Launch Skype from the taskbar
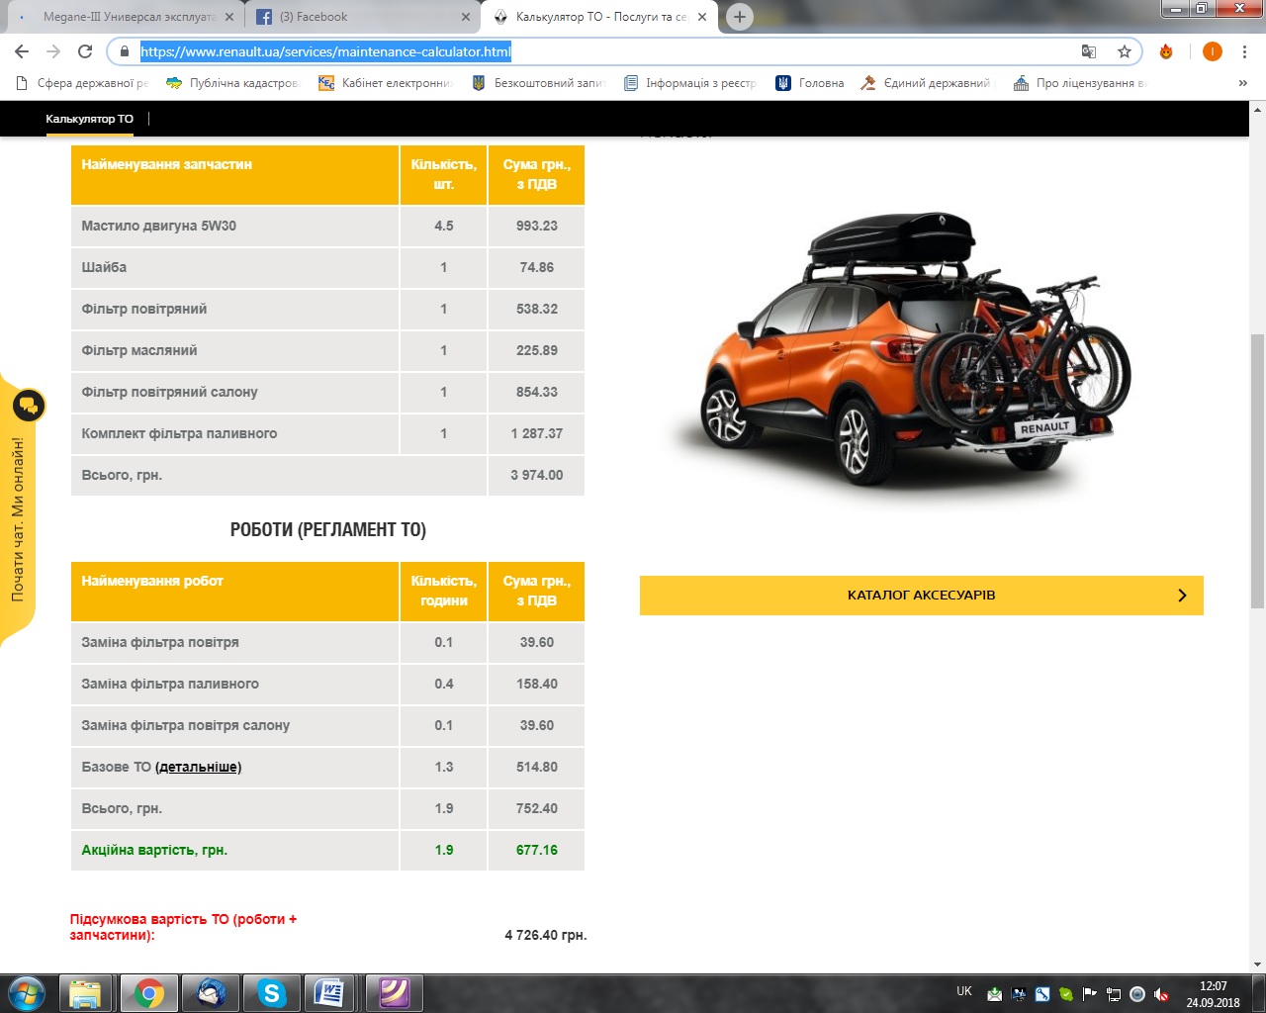 (271, 992)
